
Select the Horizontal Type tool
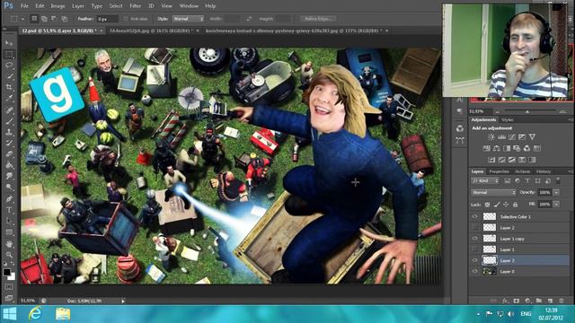tap(9, 210)
